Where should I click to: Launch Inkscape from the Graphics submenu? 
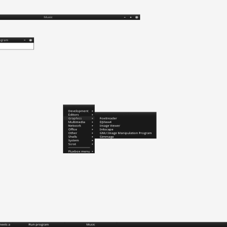click(125, 129)
